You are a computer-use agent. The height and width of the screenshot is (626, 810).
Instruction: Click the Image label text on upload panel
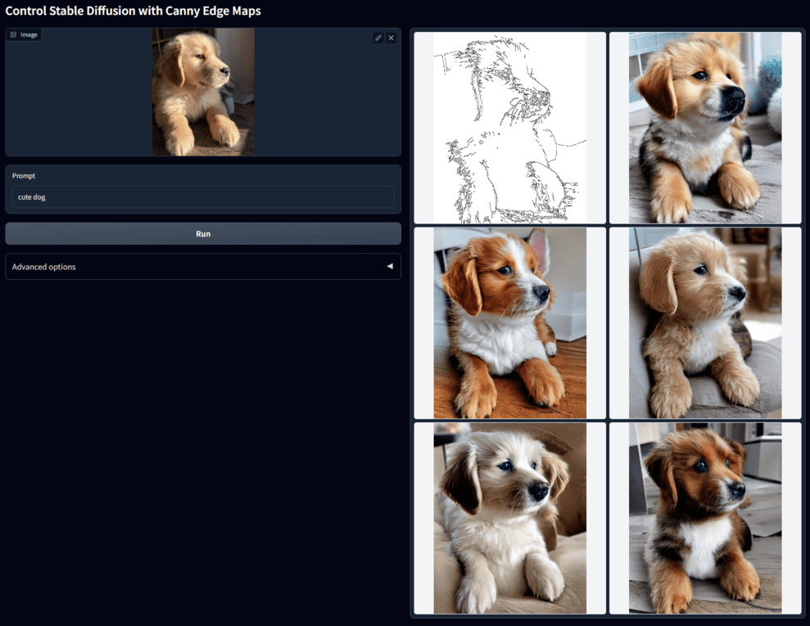[x=29, y=35]
